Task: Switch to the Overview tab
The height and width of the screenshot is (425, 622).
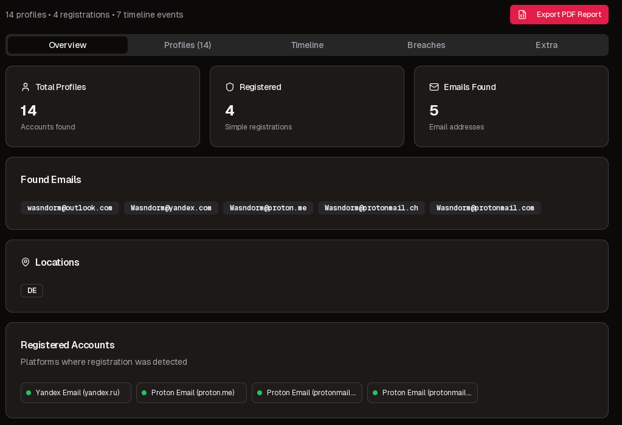Action: (67, 45)
